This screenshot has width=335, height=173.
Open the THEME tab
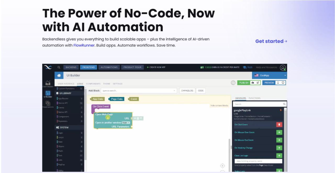107,84
